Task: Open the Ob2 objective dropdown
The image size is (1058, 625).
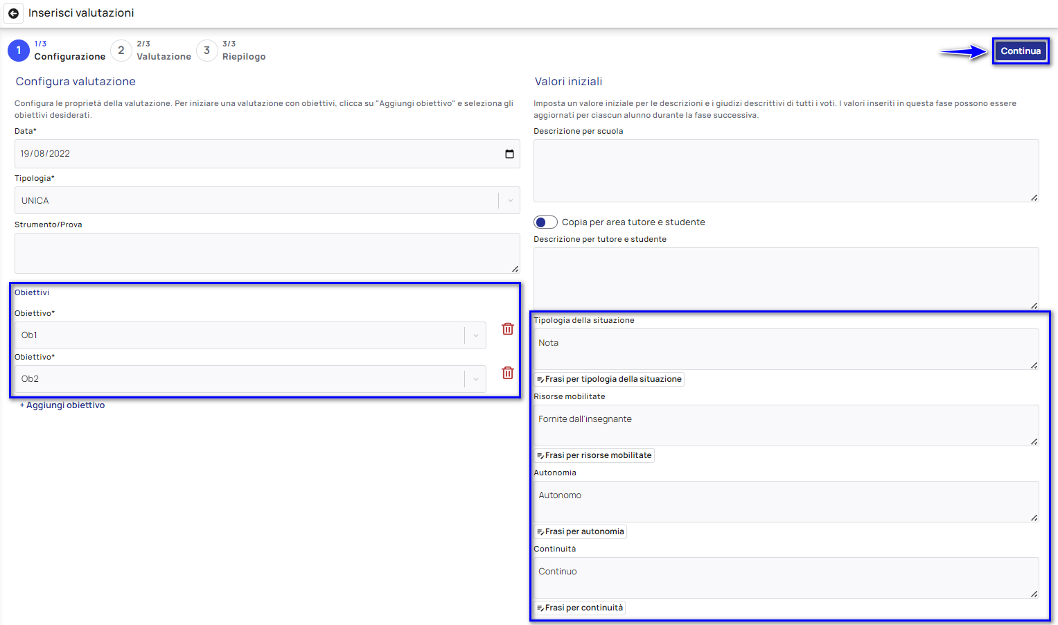Action: [x=476, y=379]
